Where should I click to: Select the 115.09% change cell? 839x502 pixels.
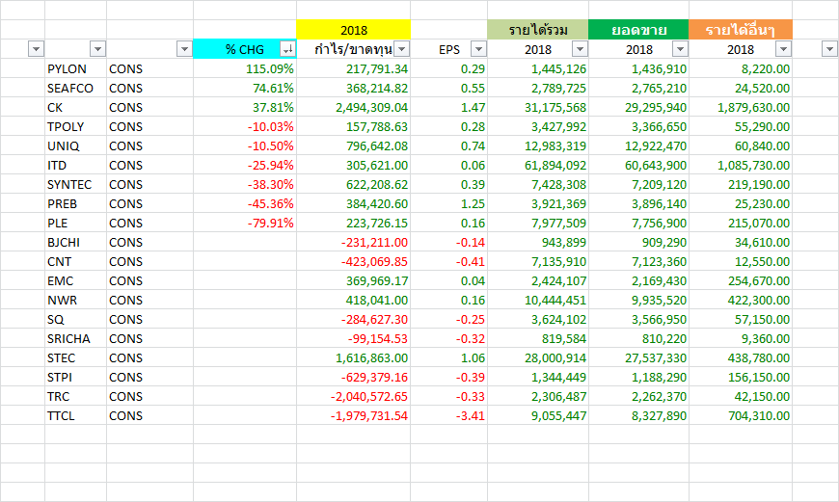tap(245, 69)
